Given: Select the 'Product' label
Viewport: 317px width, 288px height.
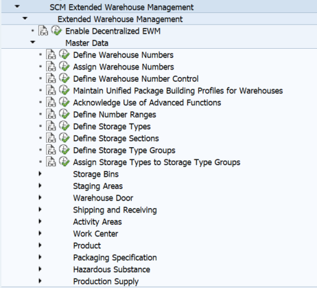Looking at the screenshot, I should point(87,245).
